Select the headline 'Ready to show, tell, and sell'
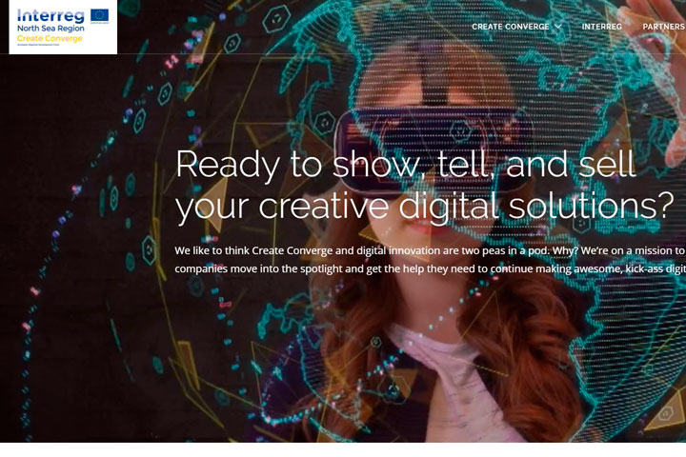This screenshot has width=686, height=457. [x=406, y=164]
